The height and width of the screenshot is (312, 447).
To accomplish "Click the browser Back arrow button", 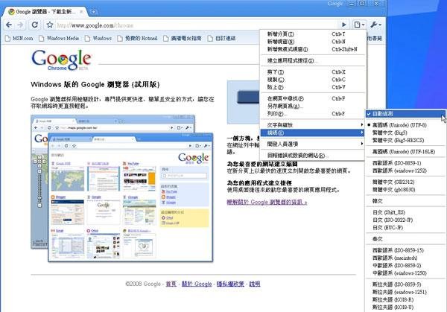I will [8, 25].
